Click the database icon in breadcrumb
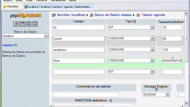This screenshot has width=190, height=107. pos(92,15)
